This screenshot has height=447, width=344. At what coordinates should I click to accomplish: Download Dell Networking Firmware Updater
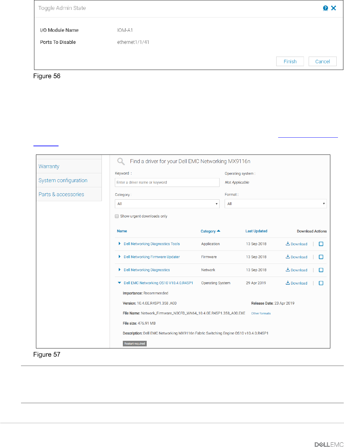click(x=296, y=257)
